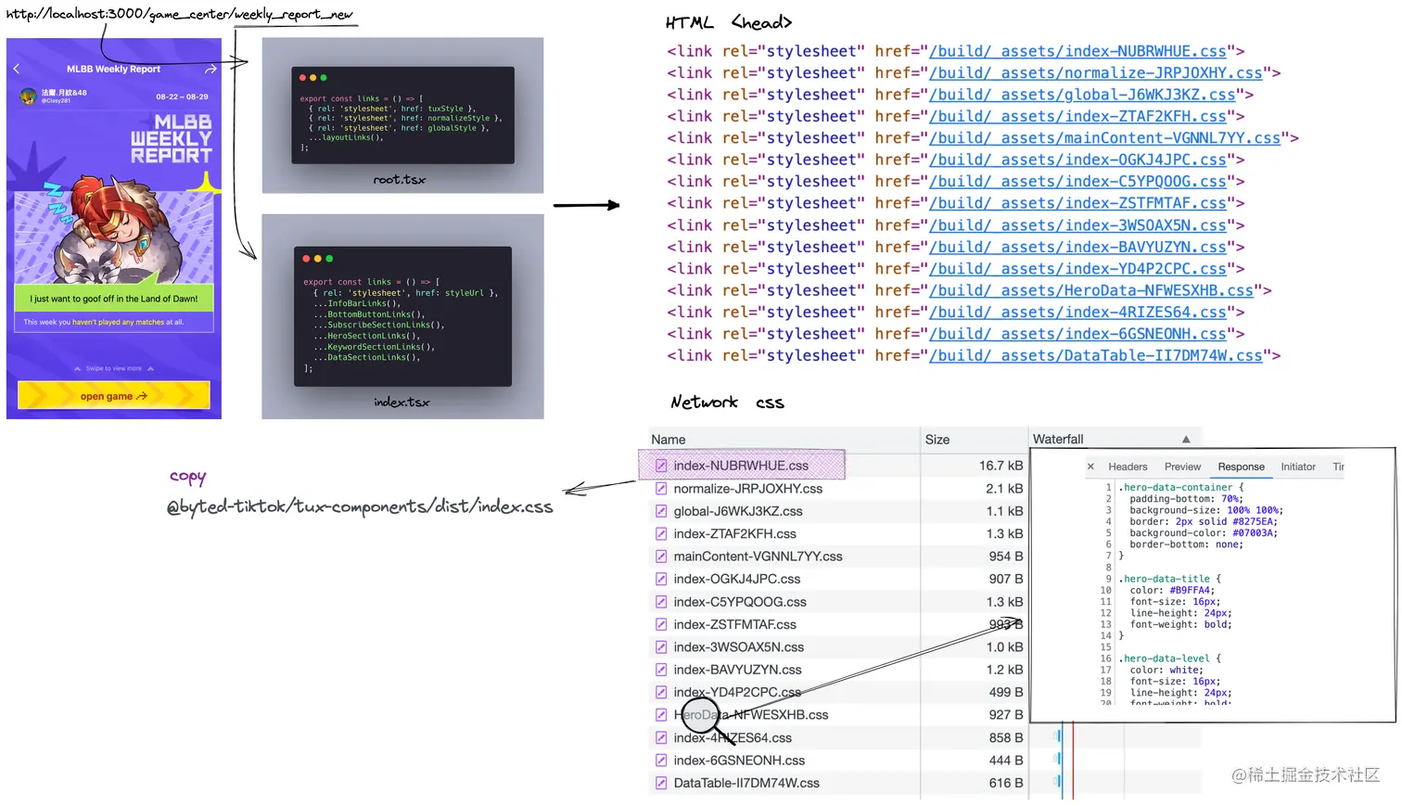Click the 08-22 ~ 08-29 date range
This screenshot has width=1402, height=806.
(182, 96)
